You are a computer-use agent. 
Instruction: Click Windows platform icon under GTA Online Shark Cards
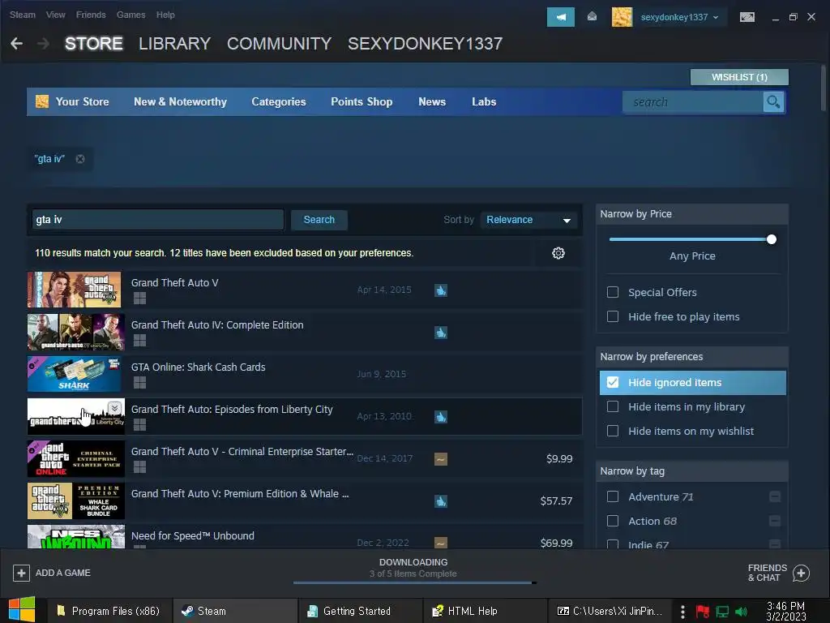[139, 383]
